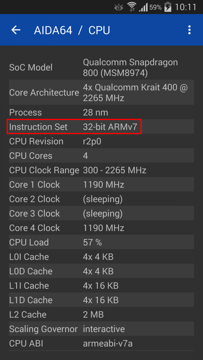Select the CPU Clock Range row
The height and width of the screenshot is (360, 203).
click(101, 170)
